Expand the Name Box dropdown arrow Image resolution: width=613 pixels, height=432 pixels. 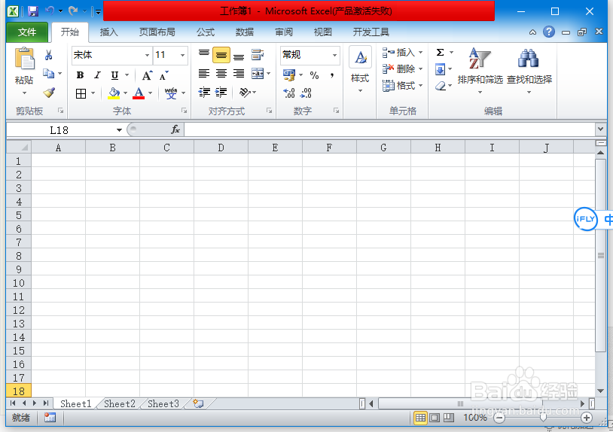(x=119, y=129)
